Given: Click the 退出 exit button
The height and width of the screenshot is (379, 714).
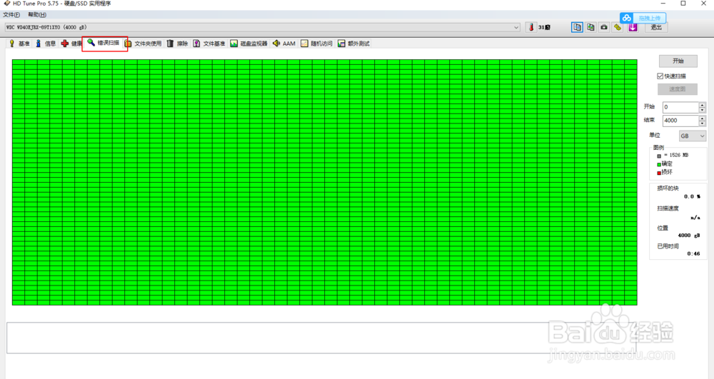Looking at the screenshot, I should pos(655,27).
